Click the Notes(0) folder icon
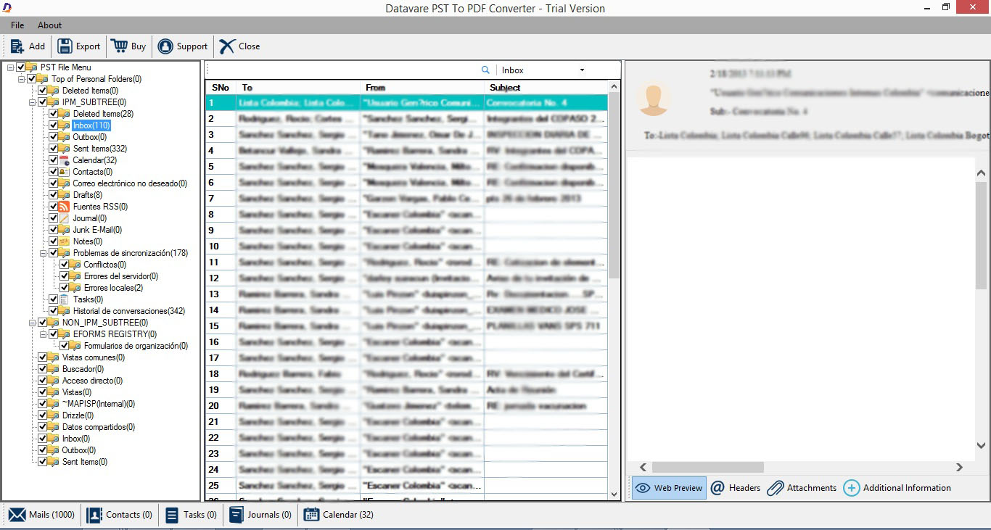 point(65,241)
